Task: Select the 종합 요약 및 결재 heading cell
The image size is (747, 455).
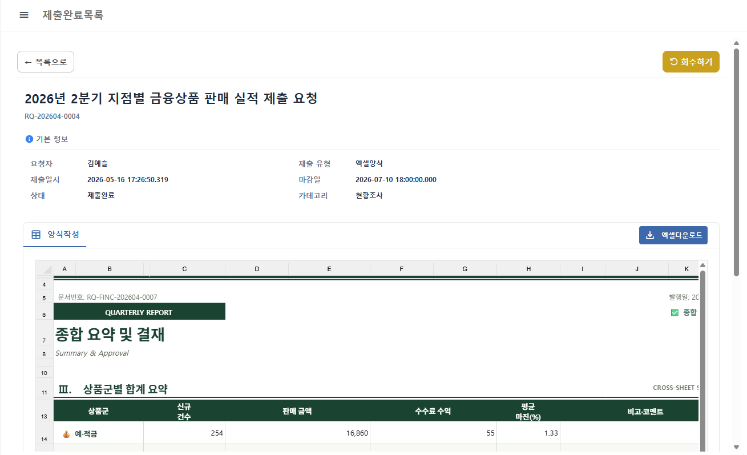Action: point(110,335)
